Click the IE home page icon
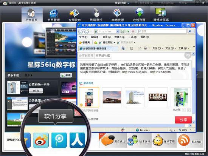 [x=123, y=48]
